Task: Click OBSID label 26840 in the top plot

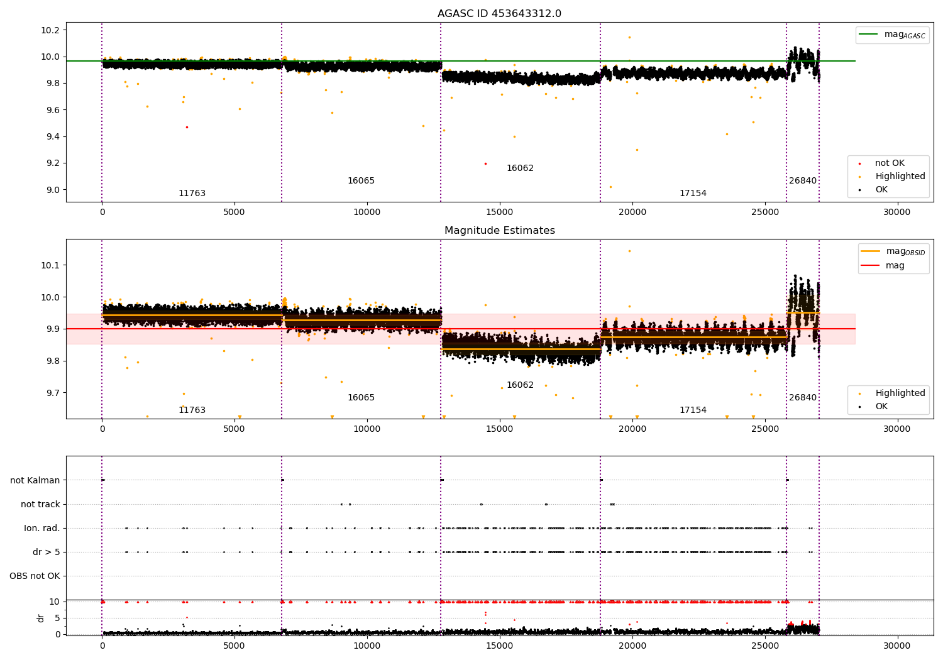Action: [x=803, y=181]
